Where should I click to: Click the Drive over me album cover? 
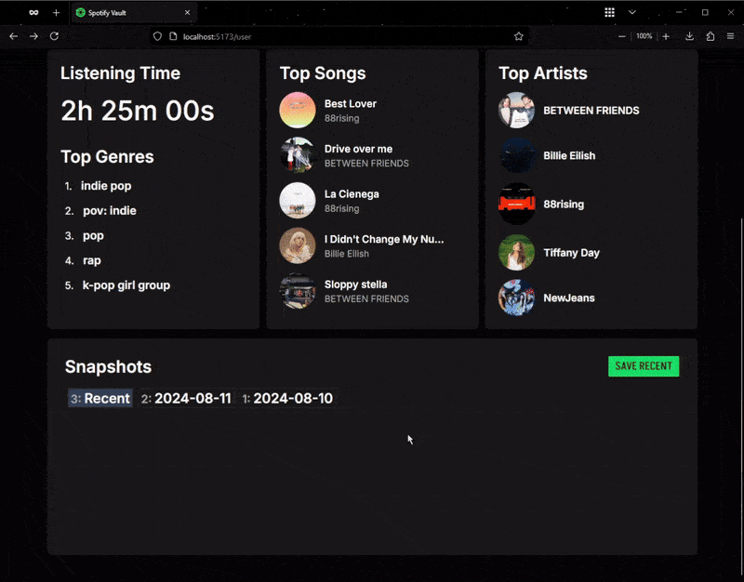[298, 155]
